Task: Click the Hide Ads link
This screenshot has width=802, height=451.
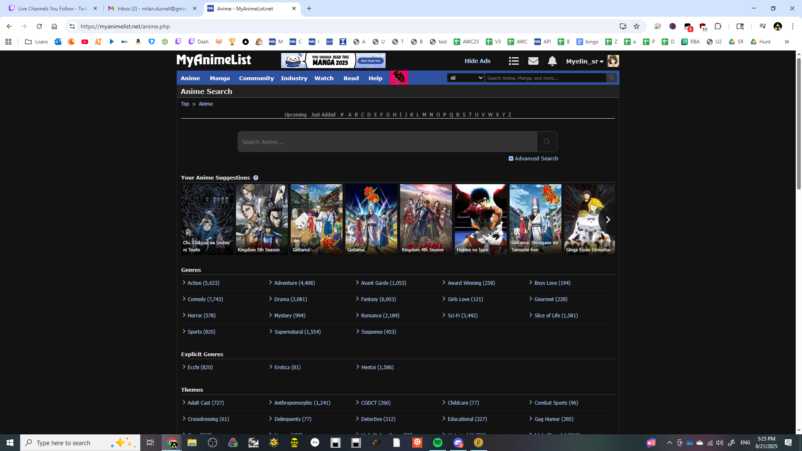Action: click(x=477, y=61)
